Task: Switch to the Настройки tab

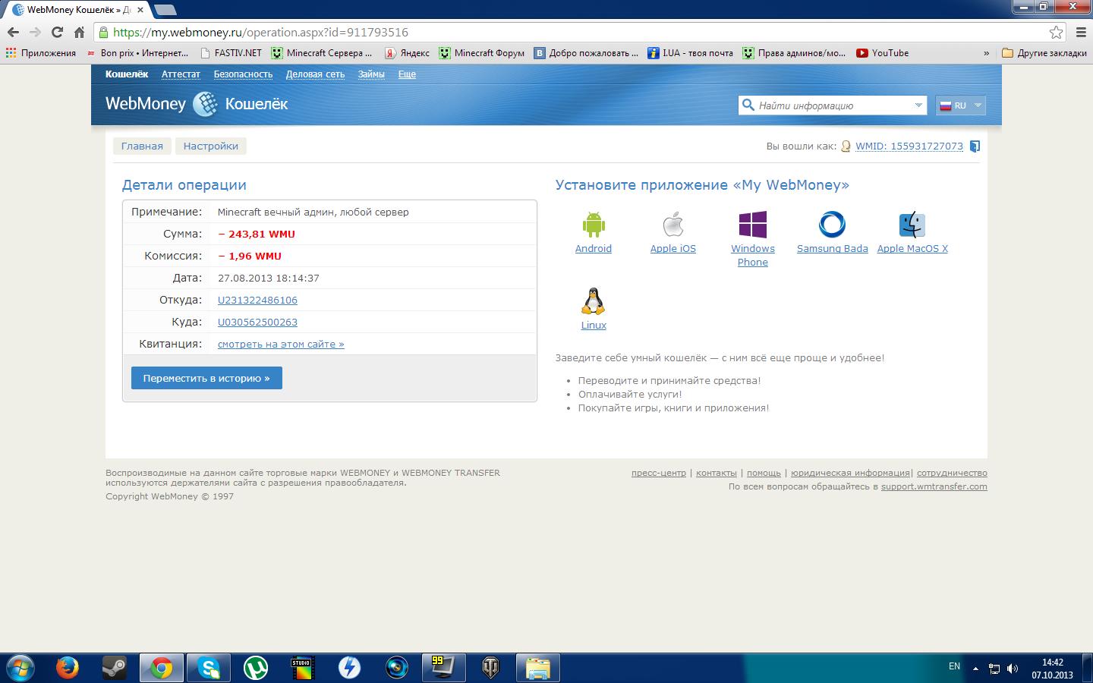Action: 211,146
